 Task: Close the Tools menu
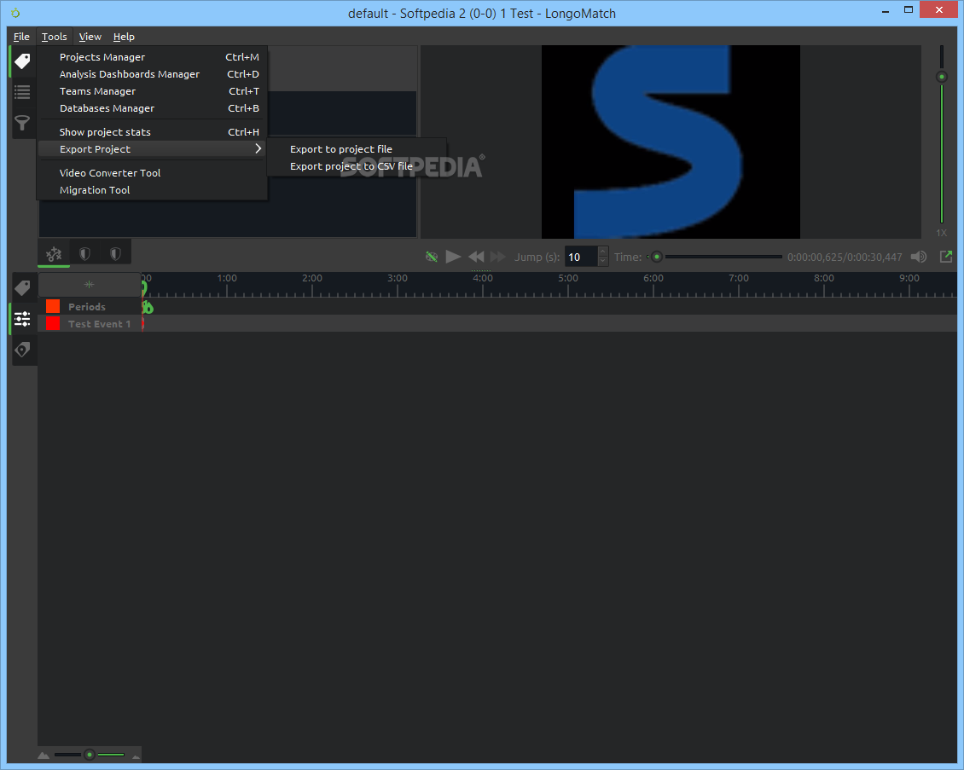coord(54,37)
